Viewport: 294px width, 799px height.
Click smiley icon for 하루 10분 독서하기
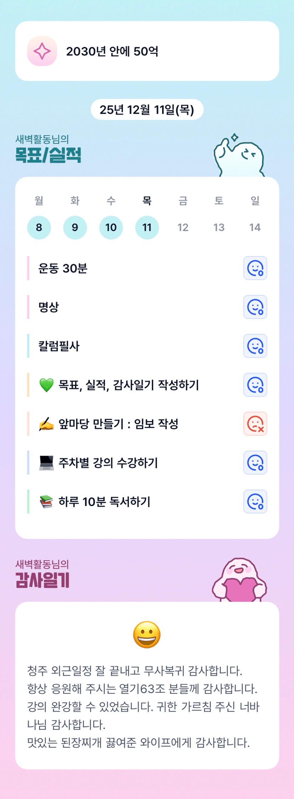click(x=255, y=502)
